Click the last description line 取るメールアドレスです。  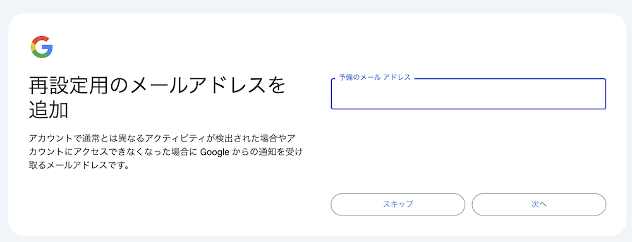78,166
